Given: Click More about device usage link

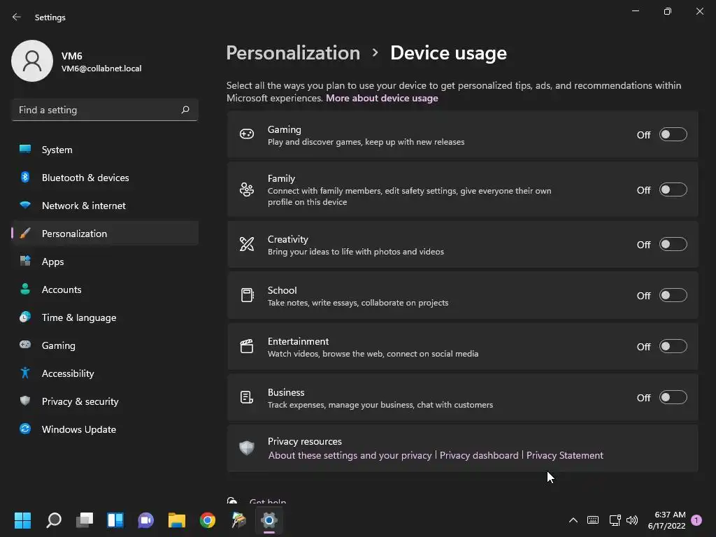Looking at the screenshot, I should 382,98.
